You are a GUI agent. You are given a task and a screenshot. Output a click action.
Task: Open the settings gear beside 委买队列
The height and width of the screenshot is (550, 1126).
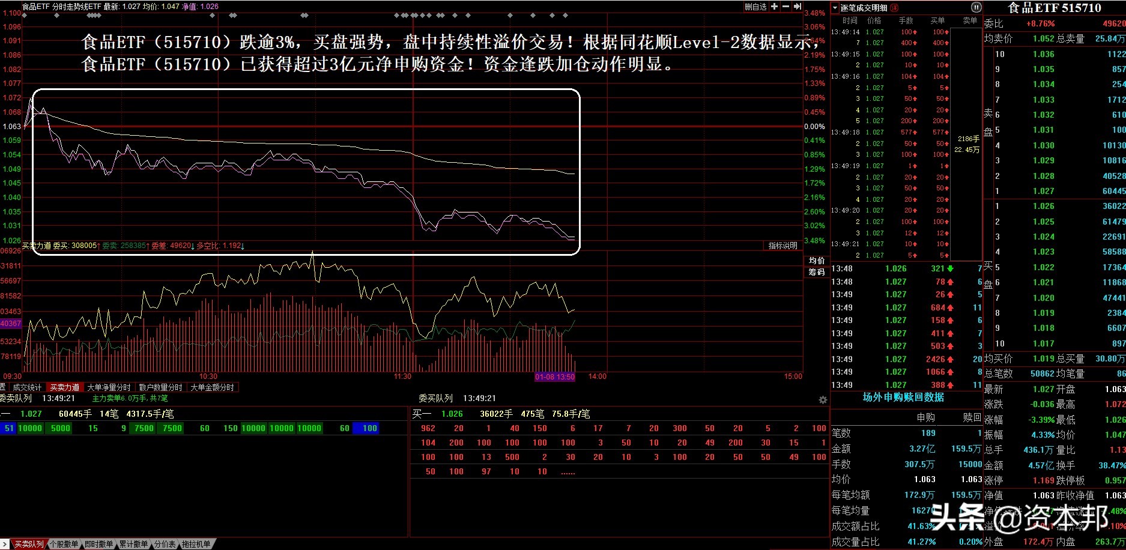(x=823, y=400)
